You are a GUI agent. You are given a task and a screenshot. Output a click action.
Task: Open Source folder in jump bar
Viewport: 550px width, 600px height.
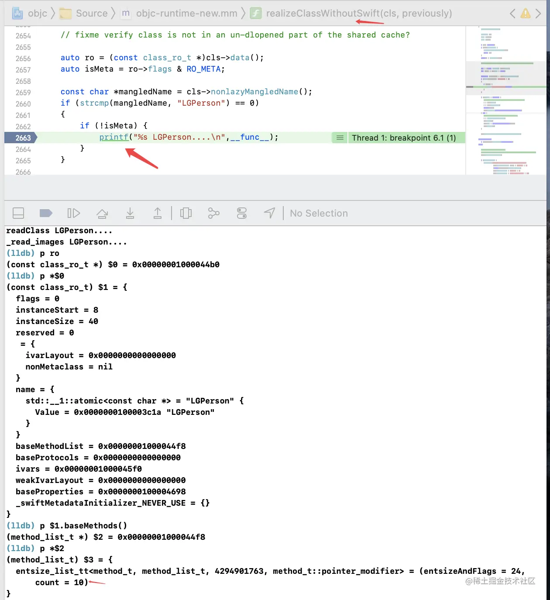click(84, 14)
